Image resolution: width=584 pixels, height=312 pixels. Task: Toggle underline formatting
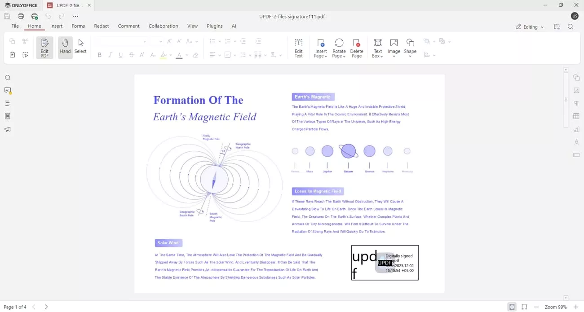(121, 55)
